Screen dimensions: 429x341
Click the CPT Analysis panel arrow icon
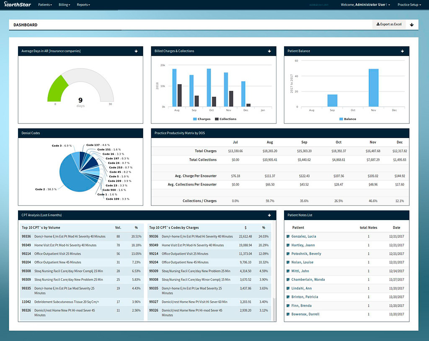269,215
